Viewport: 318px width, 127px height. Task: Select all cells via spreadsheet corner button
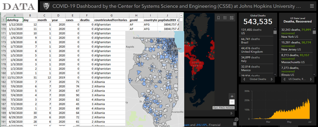tap(3, 15)
